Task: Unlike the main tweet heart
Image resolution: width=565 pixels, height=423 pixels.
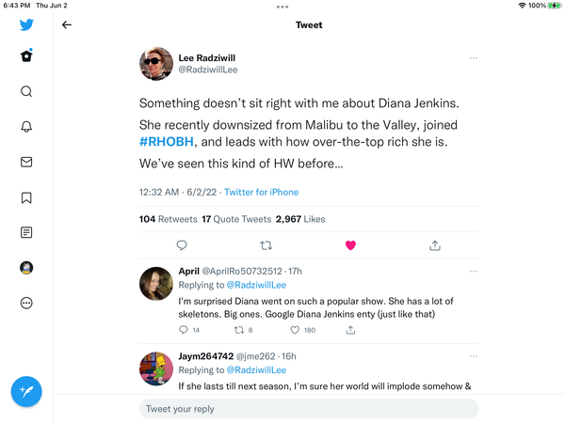Action: point(350,245)
